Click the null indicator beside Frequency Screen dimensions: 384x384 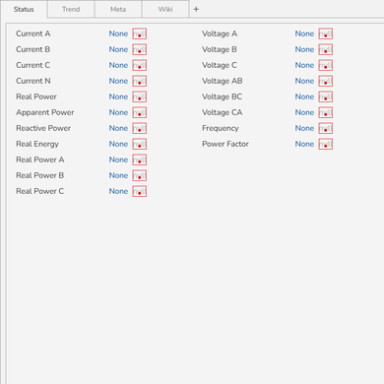[x=326, y=128]
